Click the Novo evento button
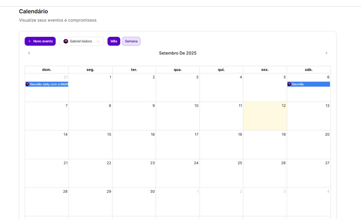The image size is (361, 219). pyautogui.click(x=40, y=41)
